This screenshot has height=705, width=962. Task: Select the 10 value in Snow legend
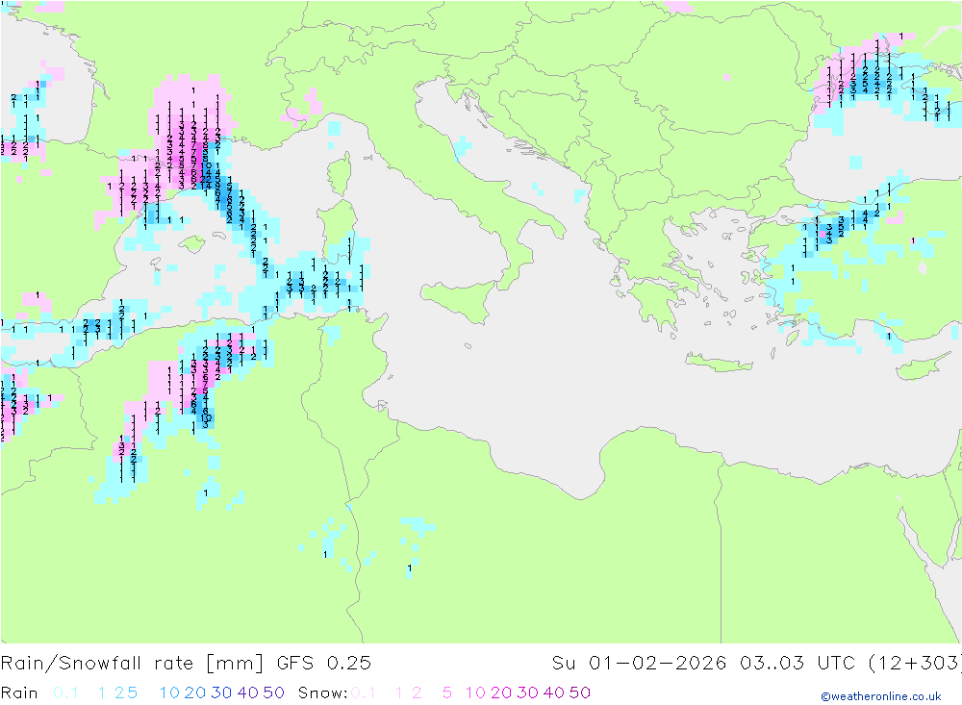click(x=475, y=692)
